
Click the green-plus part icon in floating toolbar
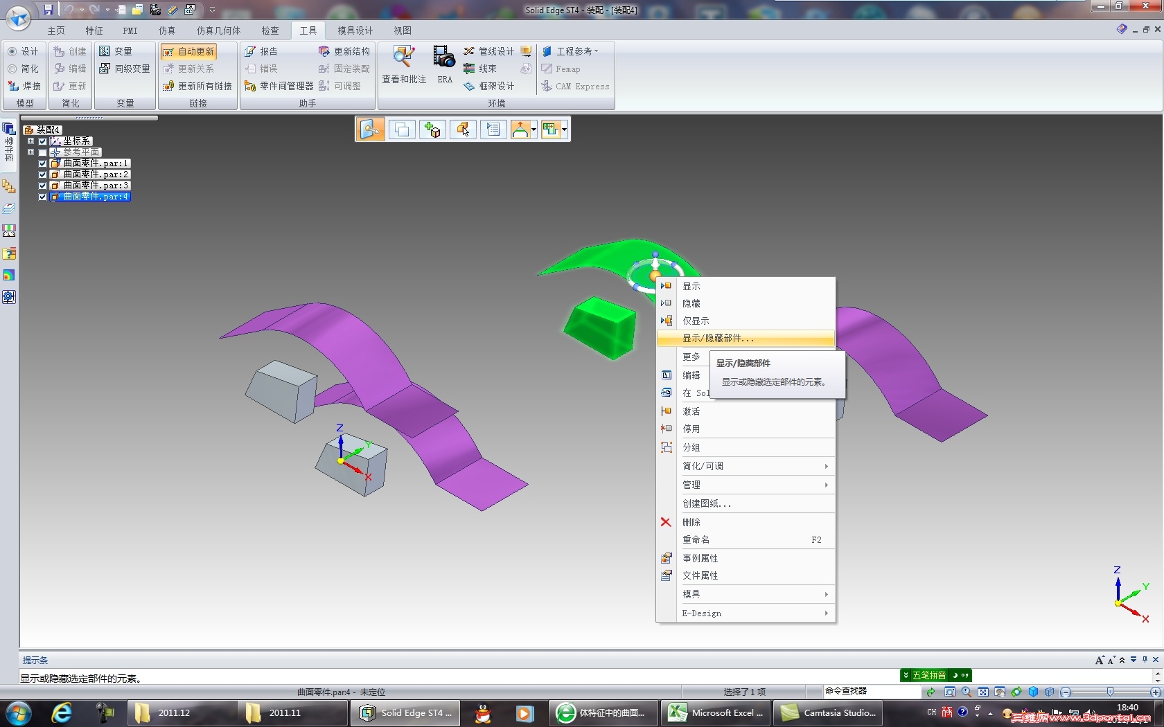tap(432, 129)
